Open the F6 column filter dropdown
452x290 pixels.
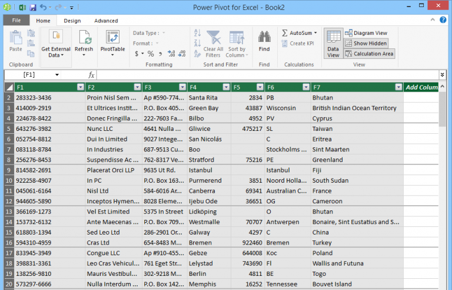tap(306, 87)
